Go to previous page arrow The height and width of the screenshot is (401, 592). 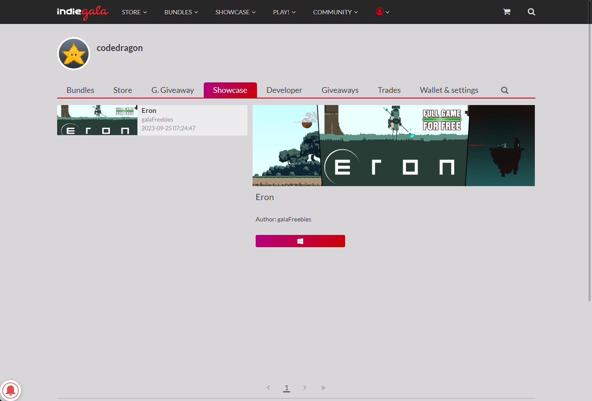tap(268, 387)
